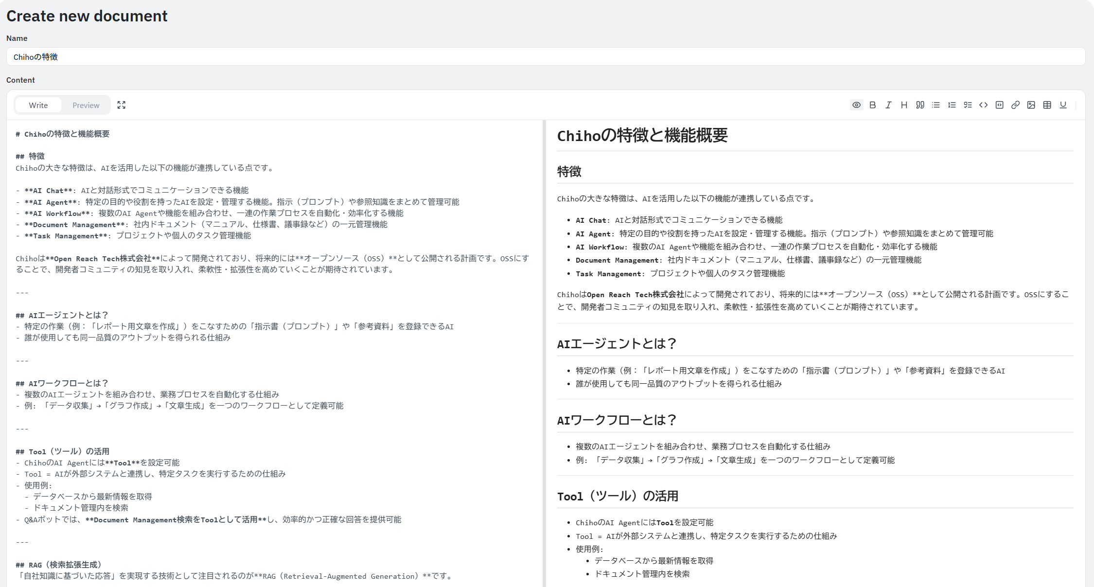The width and height of the screenshot is (1094, 587).
Task: Toggle the live preview eye icon
Action: (x=856, y=105)
